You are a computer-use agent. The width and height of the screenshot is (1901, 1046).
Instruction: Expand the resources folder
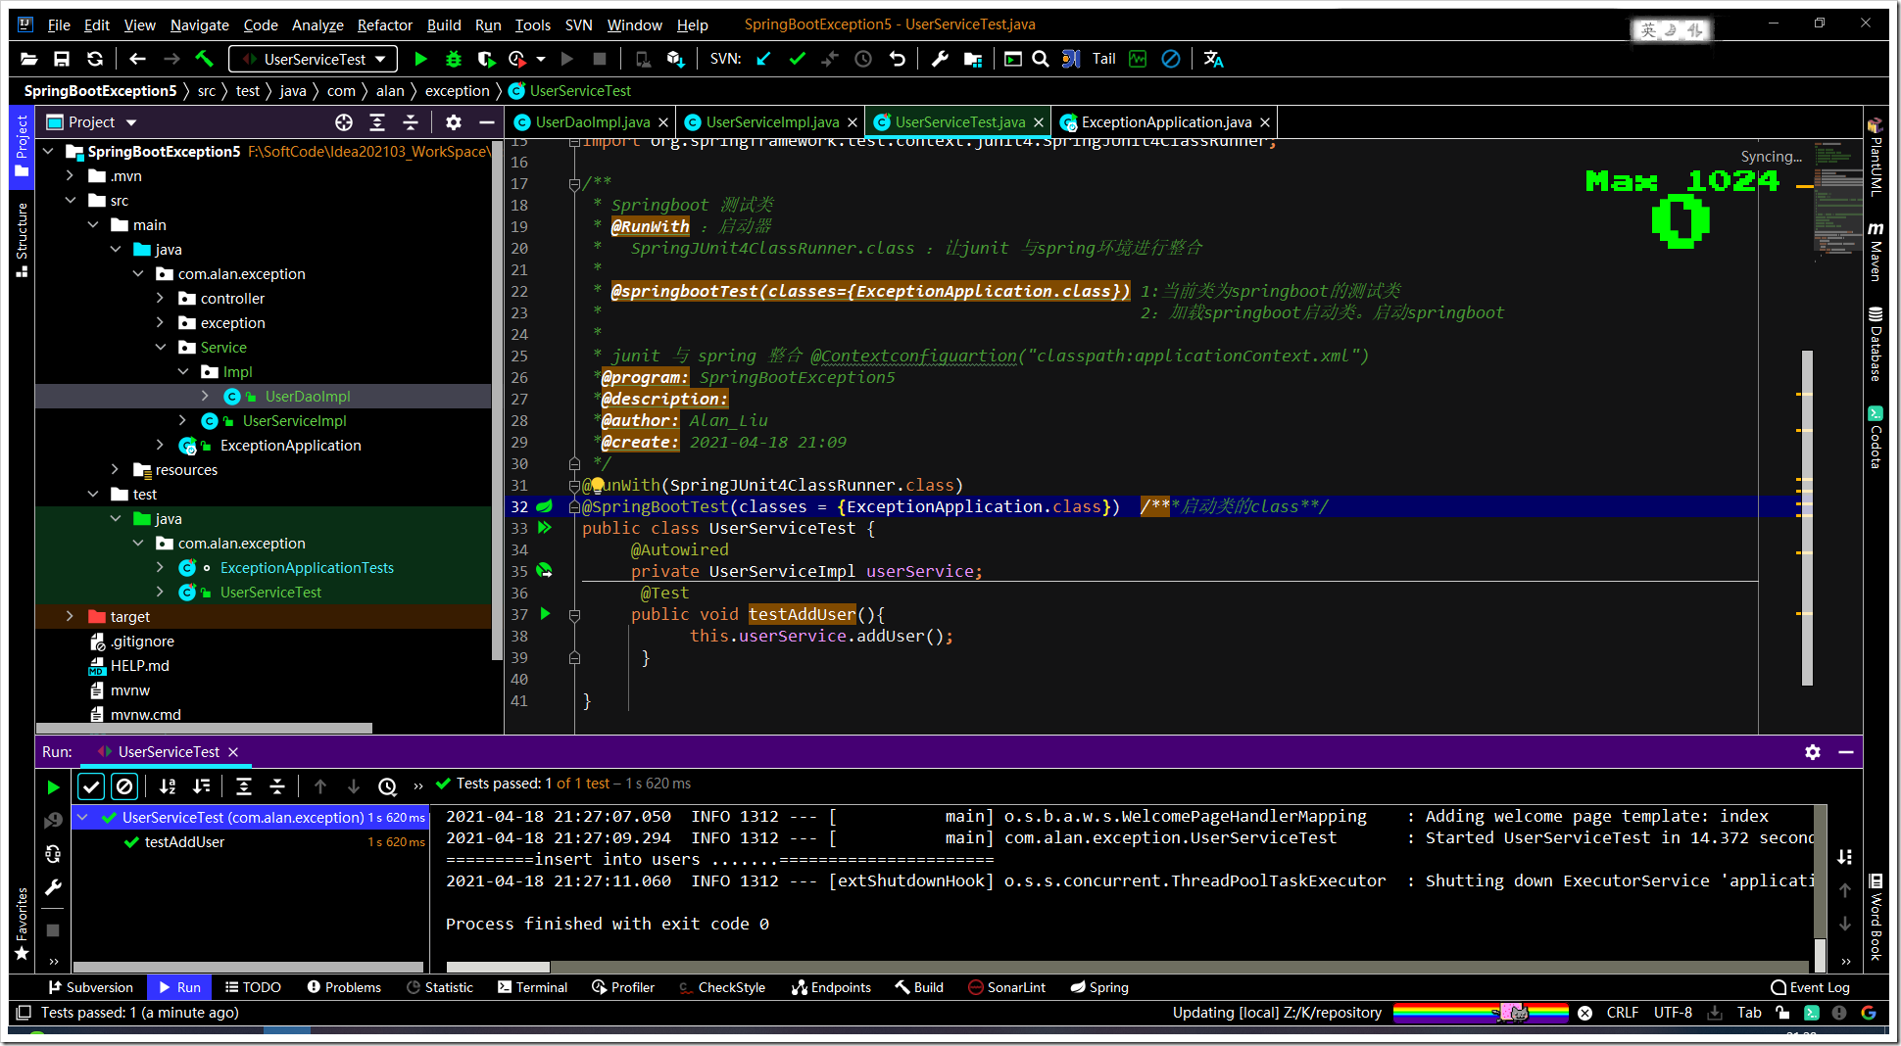click(116, 470)
